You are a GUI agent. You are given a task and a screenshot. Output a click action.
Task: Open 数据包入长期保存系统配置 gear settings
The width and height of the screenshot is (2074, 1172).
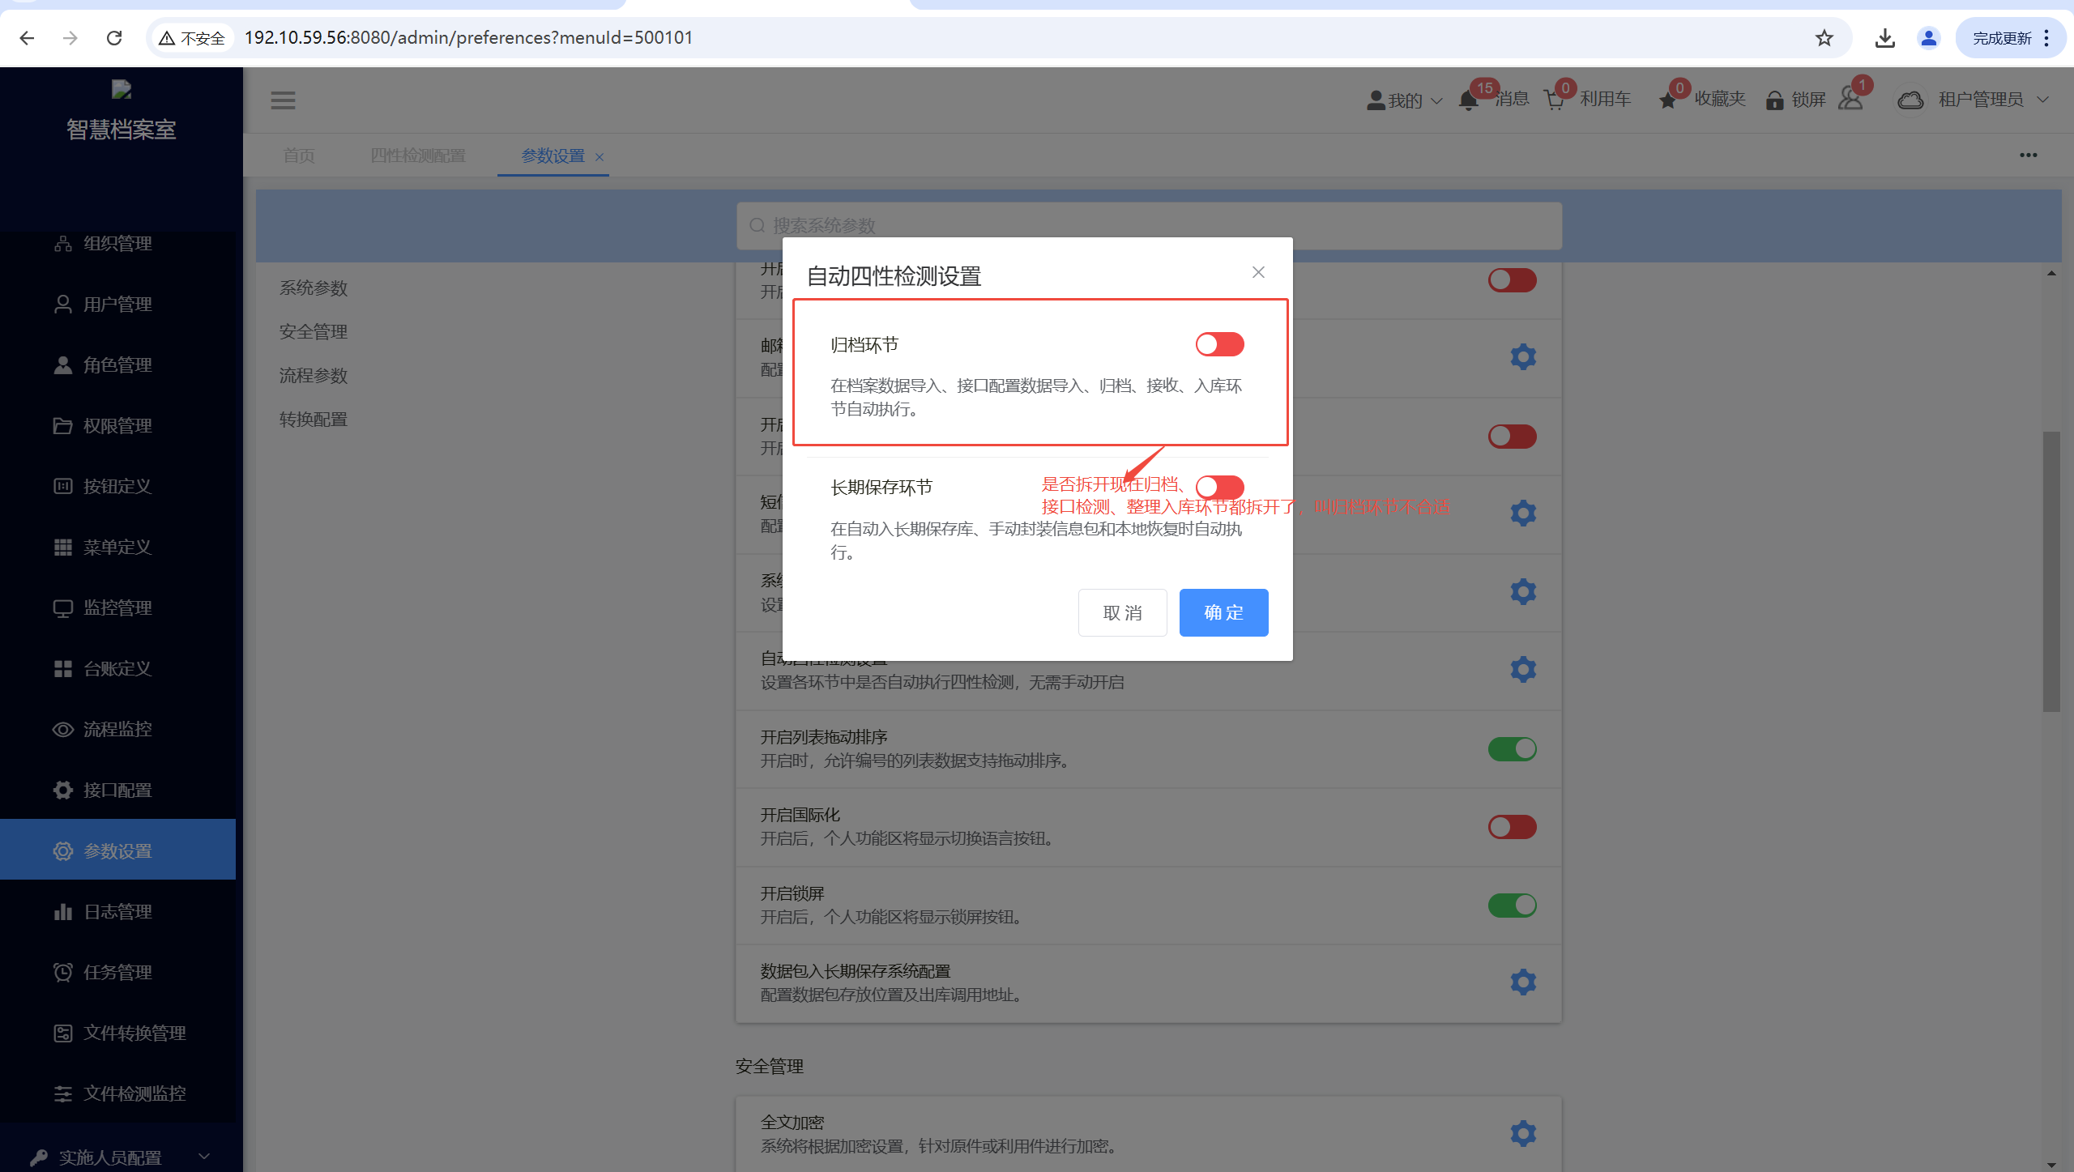tap(1523, 982)
